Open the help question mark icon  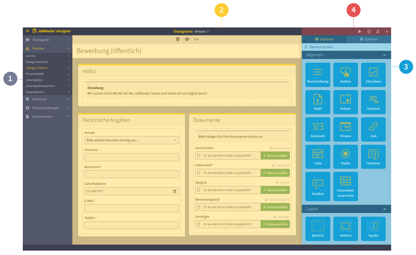point(369,32)
